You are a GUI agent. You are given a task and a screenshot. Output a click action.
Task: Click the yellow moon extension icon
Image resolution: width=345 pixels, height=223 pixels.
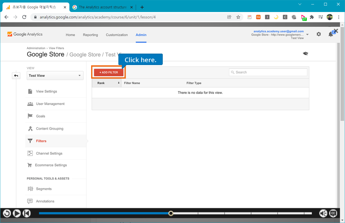pos(276,17)
